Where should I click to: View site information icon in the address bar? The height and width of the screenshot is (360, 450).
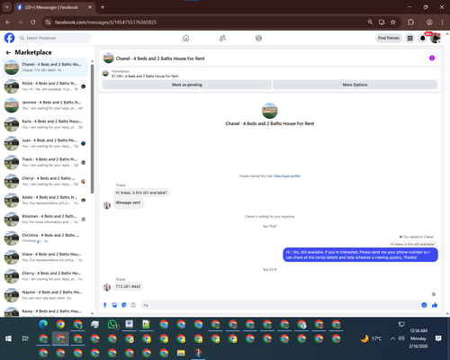(48, 22)
